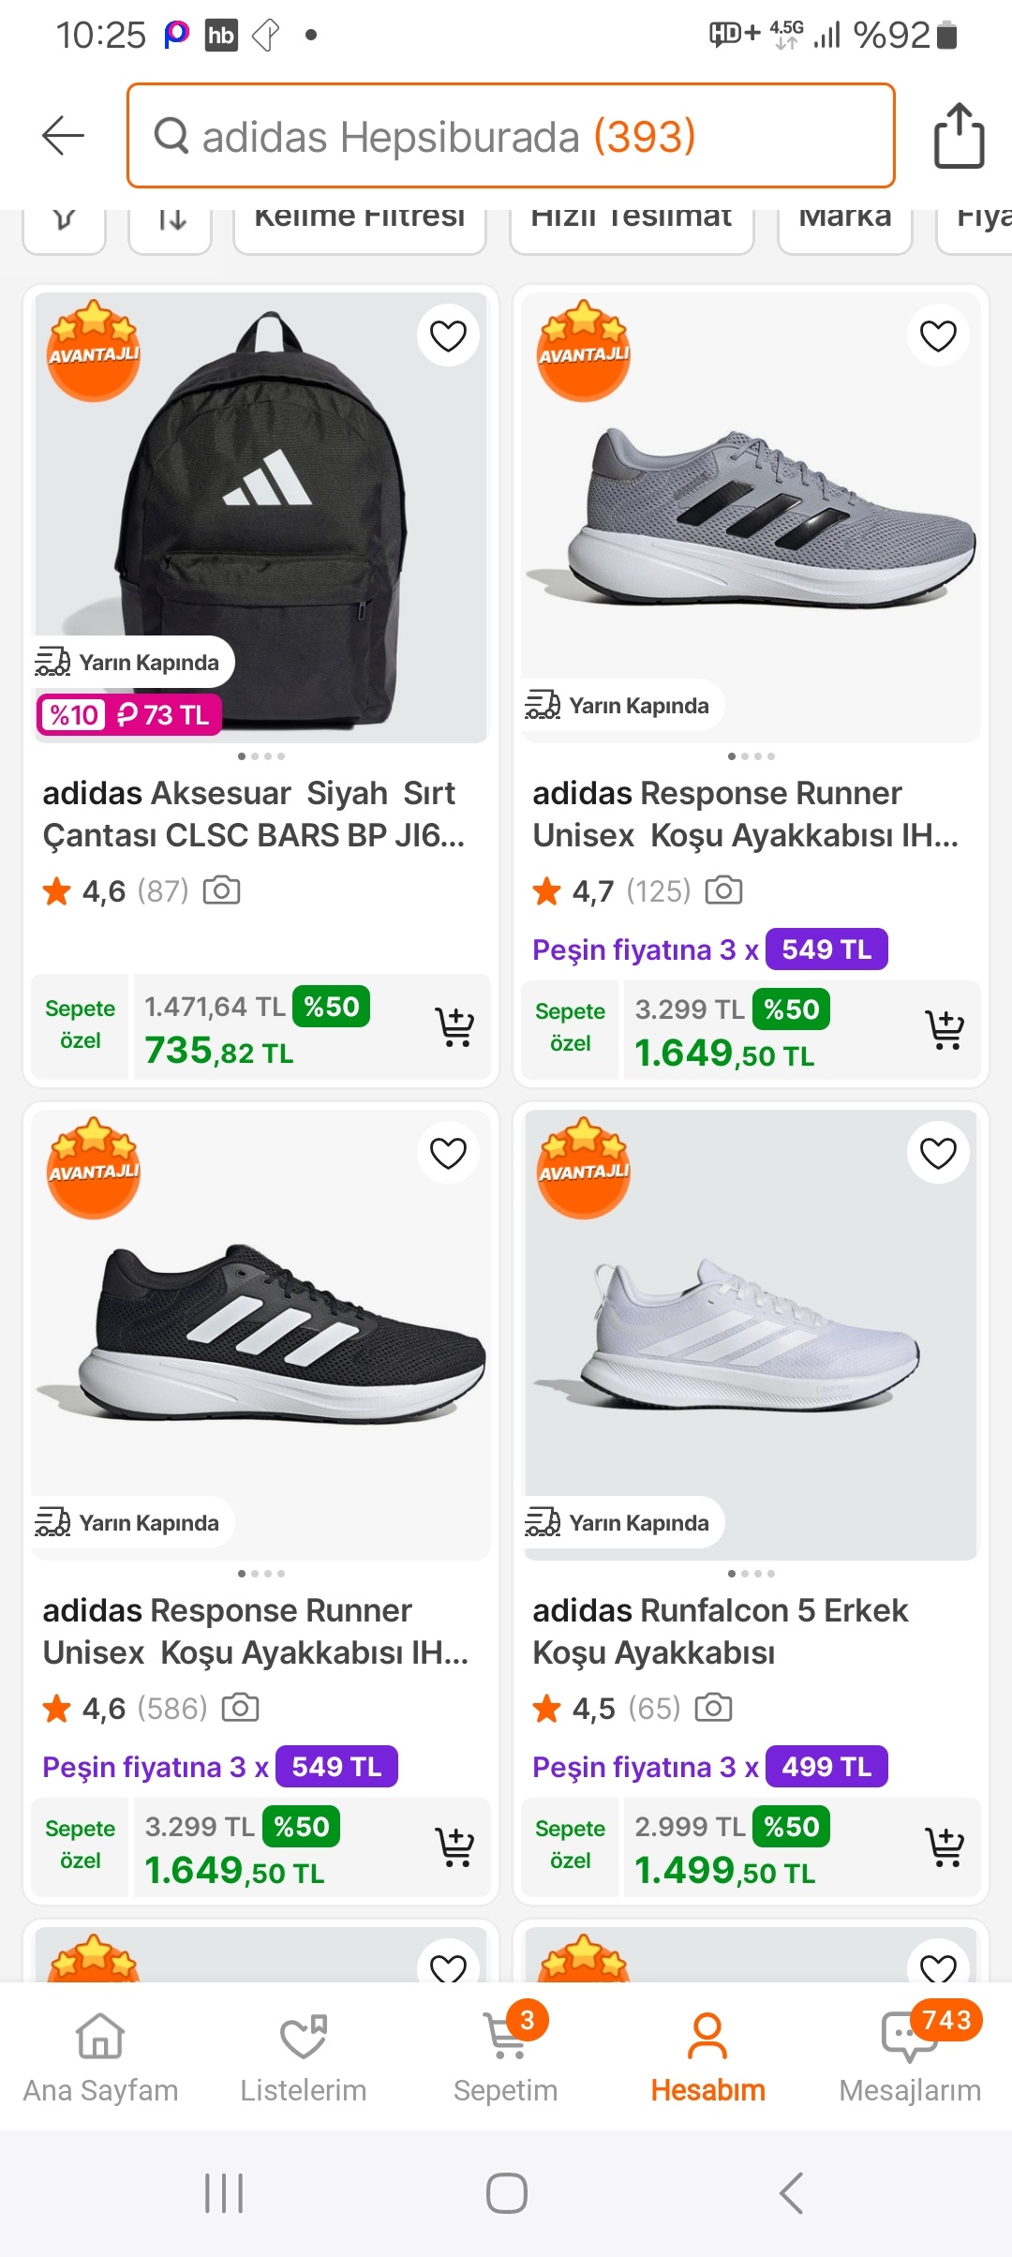Switch to Mesajlarım tab
The width and height of the screenshot is (1012, 2257).
tap(910, 2051)
